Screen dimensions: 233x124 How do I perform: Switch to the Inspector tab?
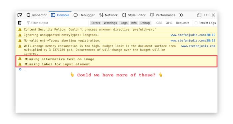pos(37,15)
